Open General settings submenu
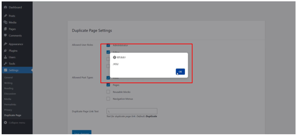Image resolution: width=297 pixels, height=136 pixels. point(8,78)
